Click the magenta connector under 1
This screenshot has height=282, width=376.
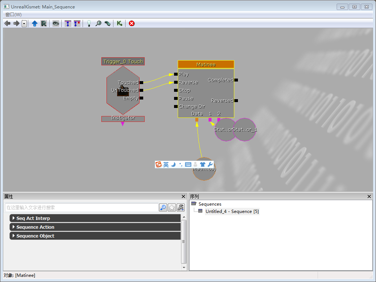(210, 120)
